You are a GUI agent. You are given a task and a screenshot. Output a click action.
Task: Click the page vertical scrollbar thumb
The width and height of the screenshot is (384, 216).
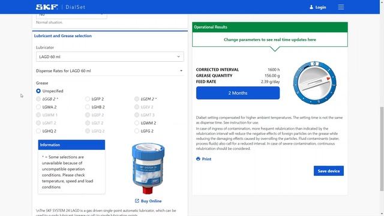(382, 149)
